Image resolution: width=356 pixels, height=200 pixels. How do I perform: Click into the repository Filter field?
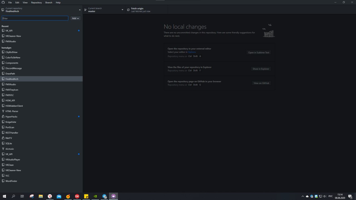tap(35, 18)
